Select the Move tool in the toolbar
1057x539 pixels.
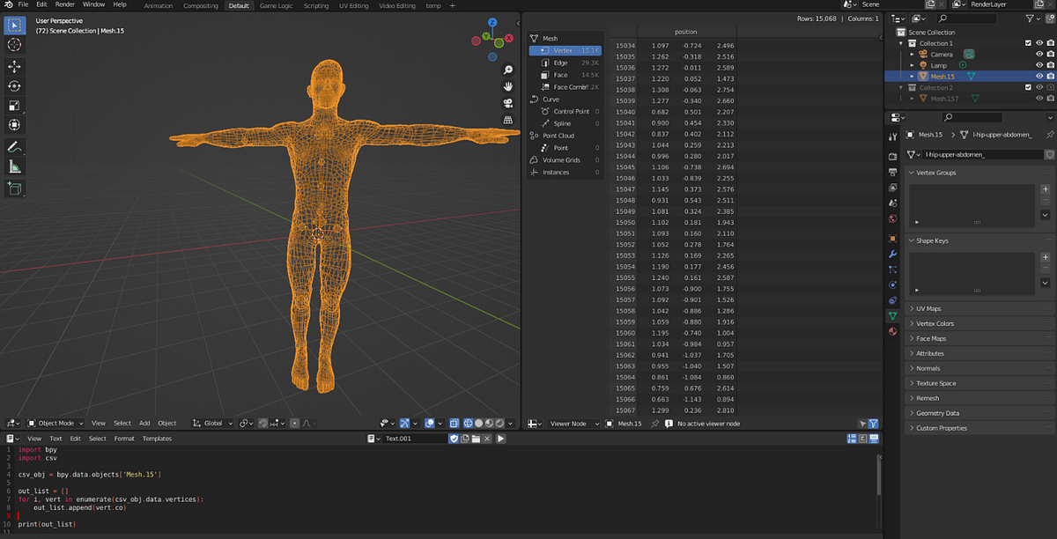[14, 66]
